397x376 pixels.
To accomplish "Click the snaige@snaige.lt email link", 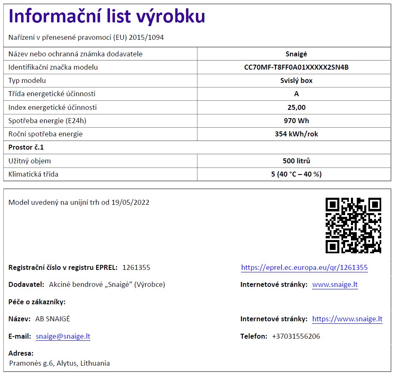I will [63, 336].
